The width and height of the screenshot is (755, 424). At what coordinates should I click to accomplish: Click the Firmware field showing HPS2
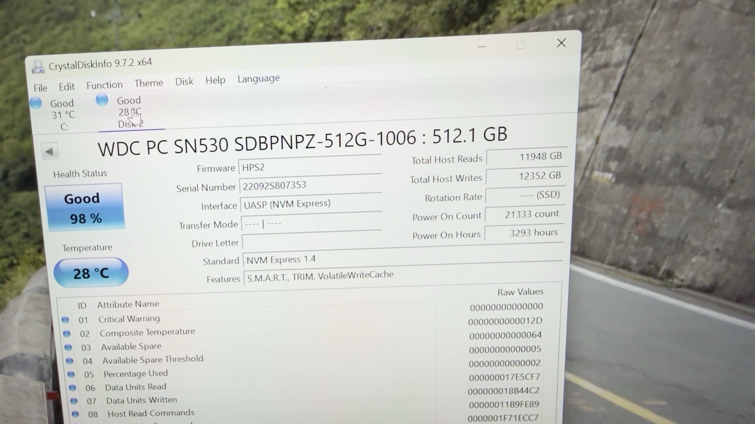[310, 166]
